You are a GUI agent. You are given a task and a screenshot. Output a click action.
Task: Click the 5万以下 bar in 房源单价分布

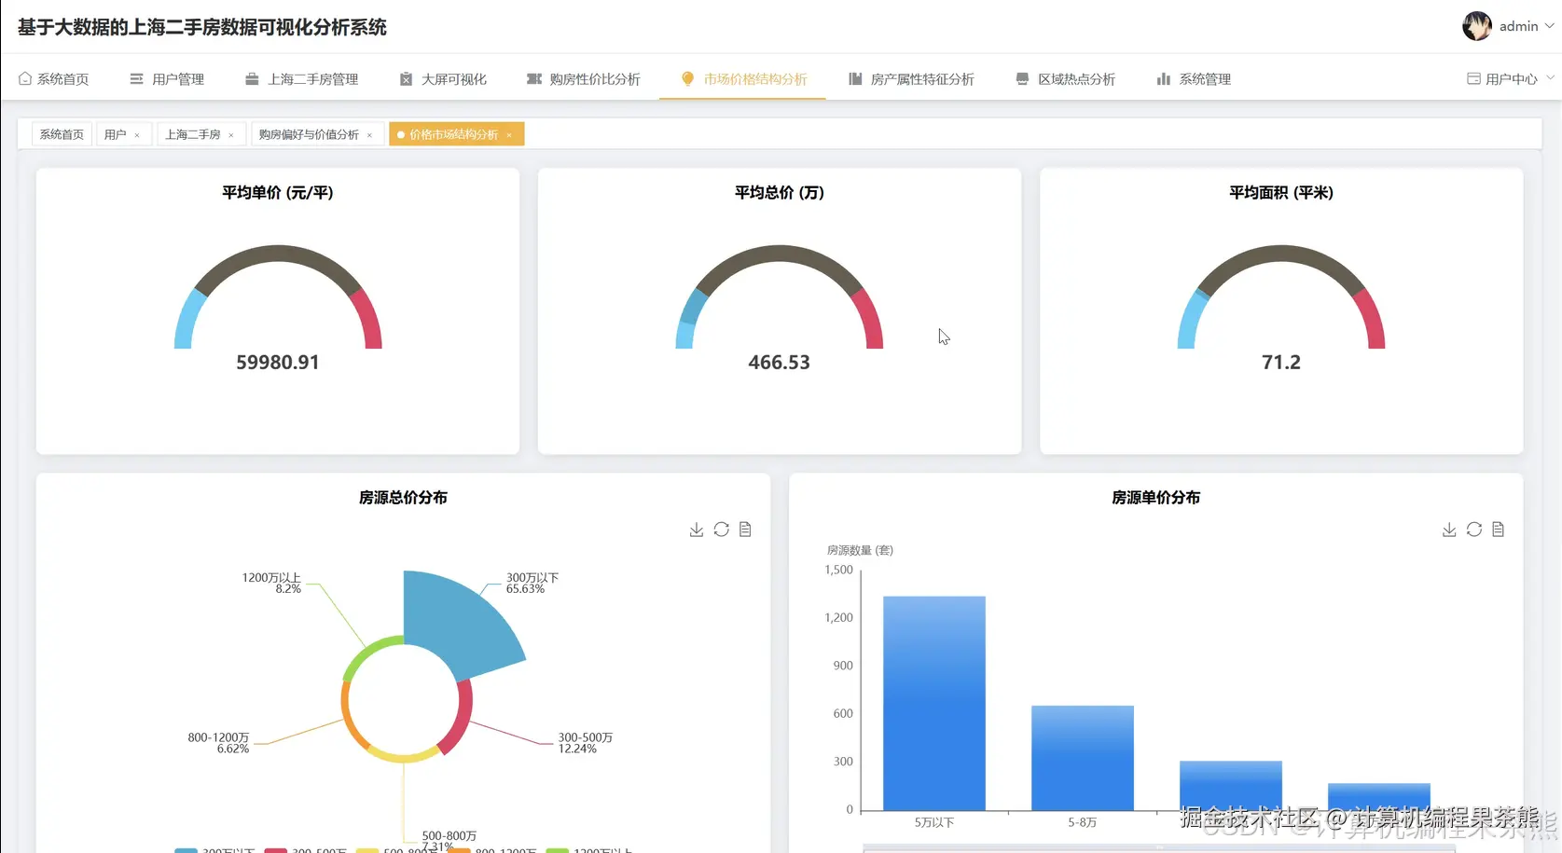pos(934,703)
